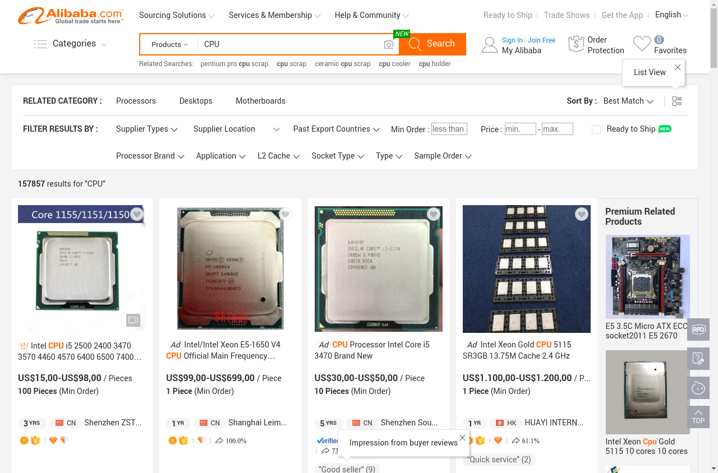Open related search 'cpu cooler'
Viewport: 718px width, 473px height.
(394, 64)
